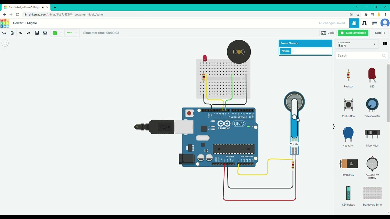Click the share page icon in address bar
This screenshot has width=390, height=219.
pos(351,14)
